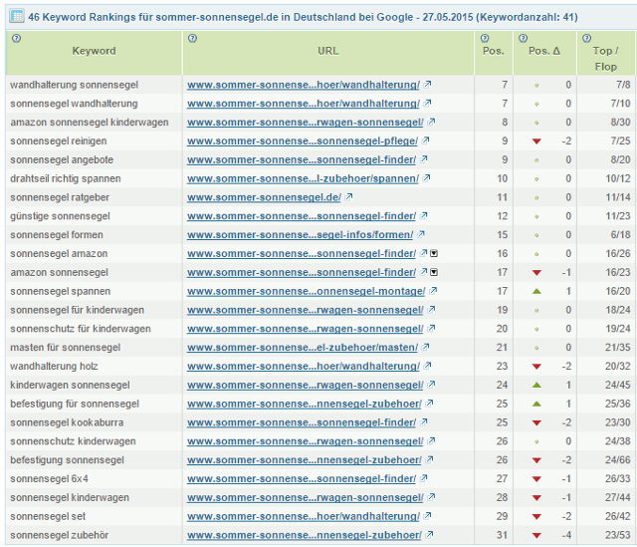Sort by URL column header
The width and height of the screenshot is (637, 547).
click(x=327, y=51)
